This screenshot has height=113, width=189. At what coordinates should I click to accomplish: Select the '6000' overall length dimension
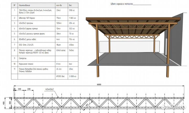tap(98, 85)
